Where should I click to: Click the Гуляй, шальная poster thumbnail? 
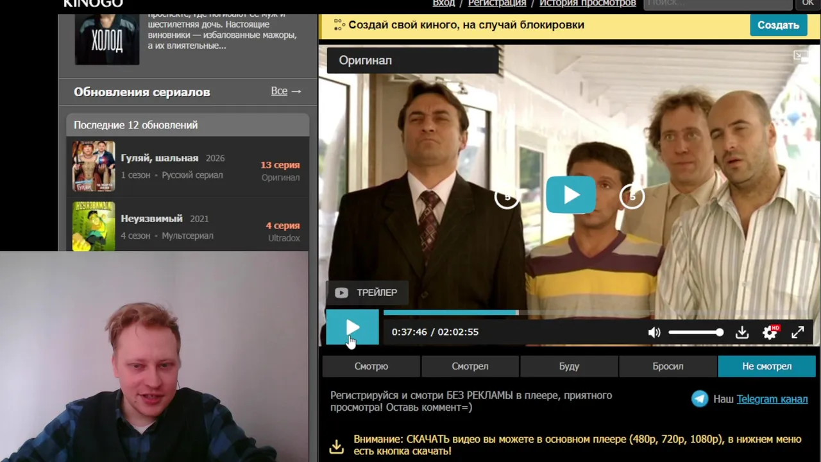tap(94, 166)
